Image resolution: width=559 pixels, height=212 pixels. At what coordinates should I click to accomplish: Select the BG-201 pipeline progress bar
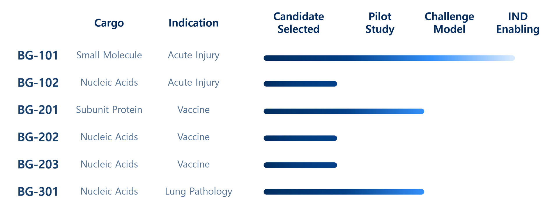point(344,111)
